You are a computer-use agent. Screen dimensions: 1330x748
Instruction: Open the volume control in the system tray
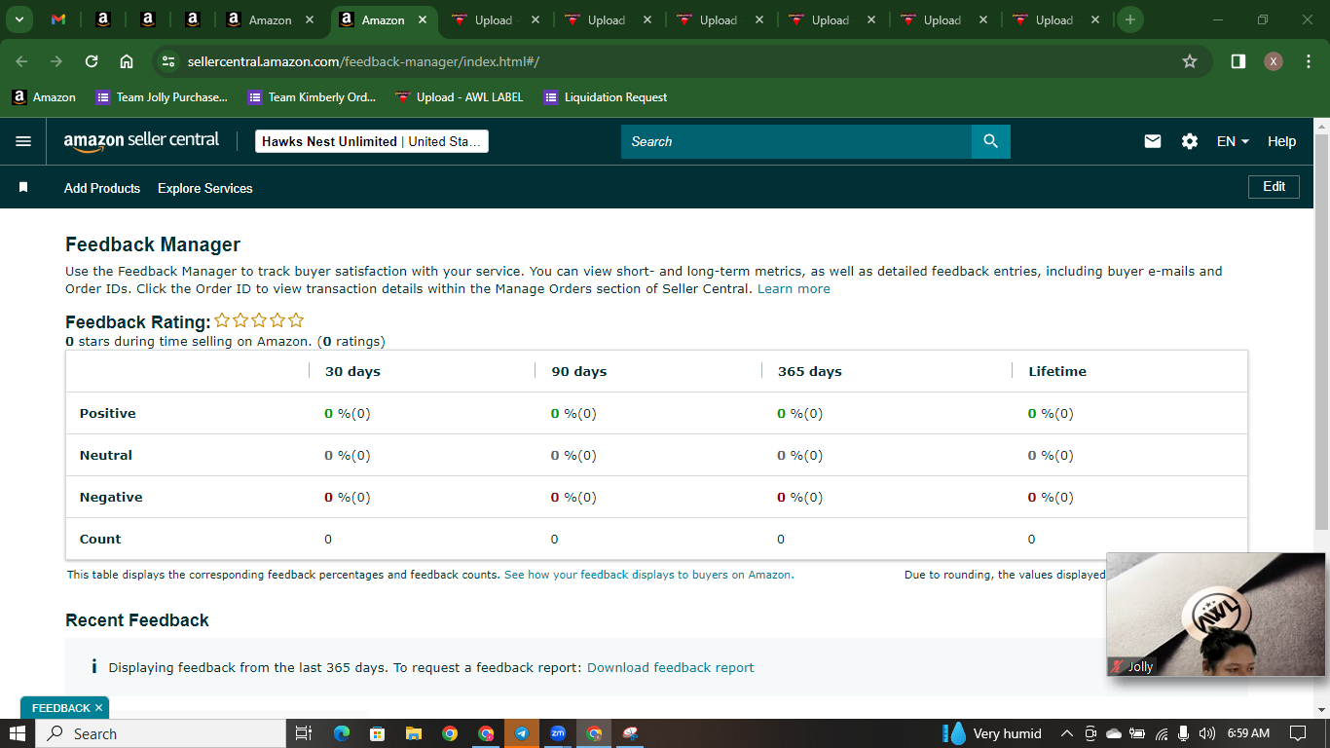[x=1207, y=733]
